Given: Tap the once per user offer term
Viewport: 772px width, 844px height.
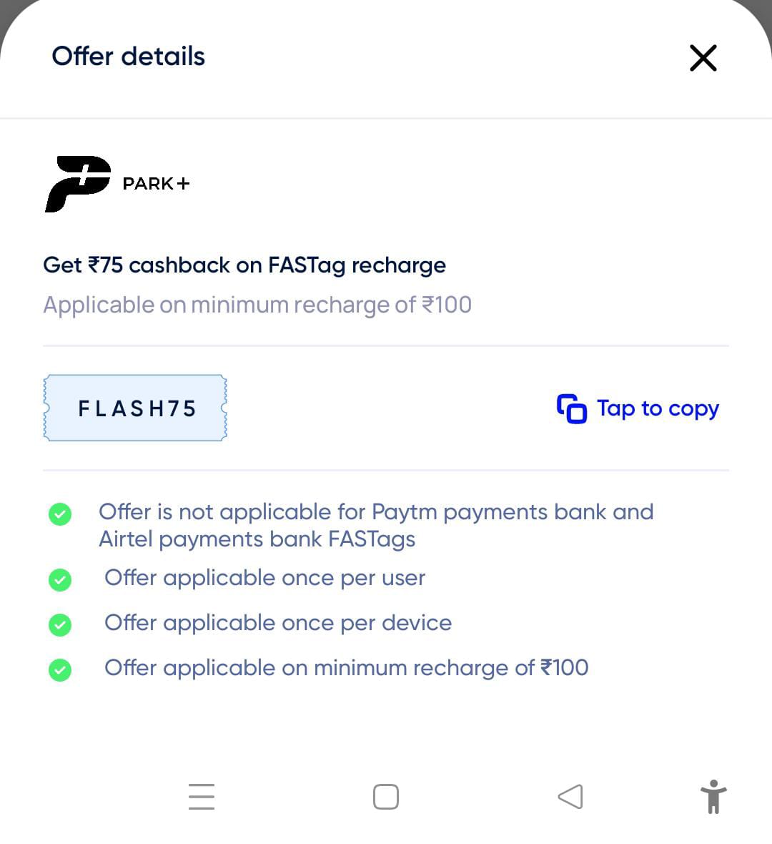Looking at the screenshot, I should point(264,578).
